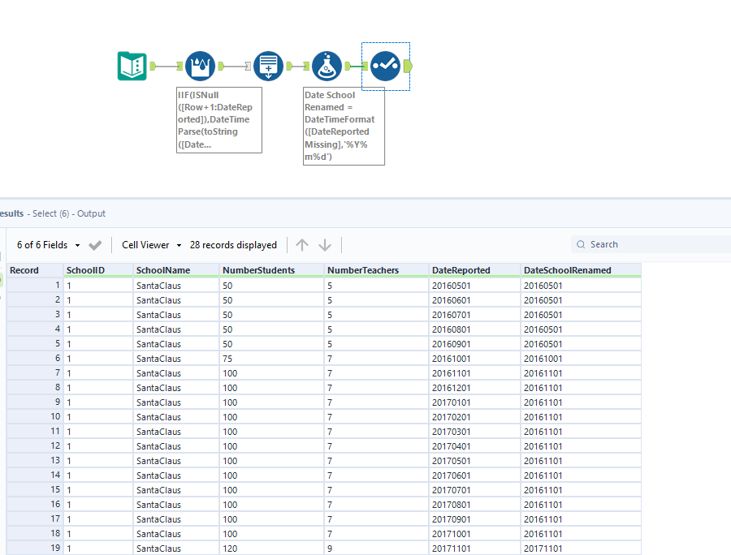731x555 pixels.
Task: Click the down arrow in results toolbar
Action: coord(325,245)
